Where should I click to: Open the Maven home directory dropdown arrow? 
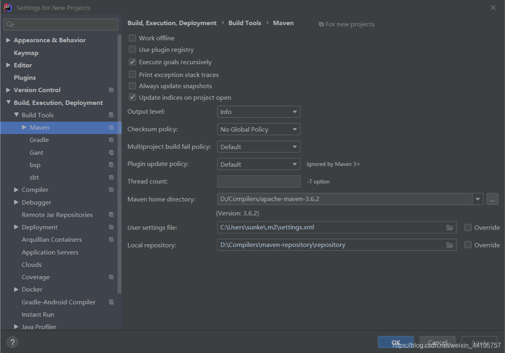[478, 199]
